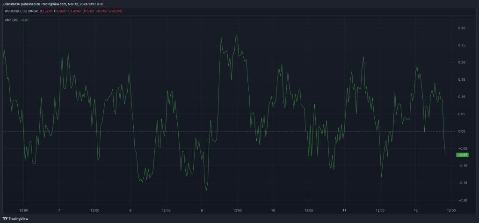Viewport: 479px width, 223px height.
Task: Click date label 8 on the time axis
Action: pyautogui.click(x=131, y=210)
